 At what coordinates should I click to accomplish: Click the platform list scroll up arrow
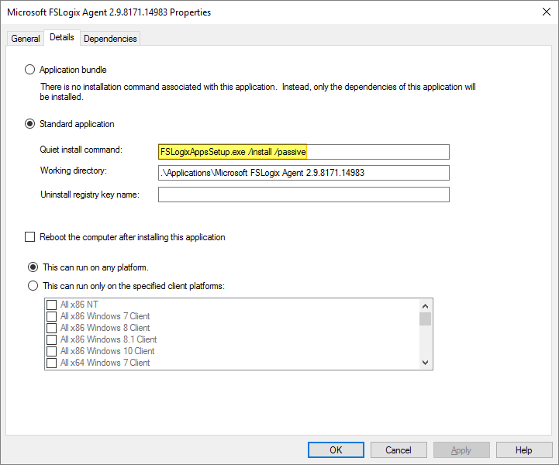point(425,305)
